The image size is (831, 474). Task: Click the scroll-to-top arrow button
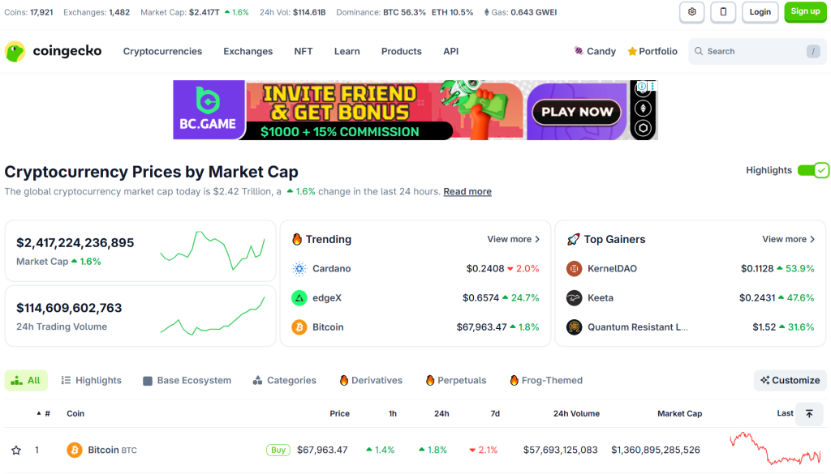point(808,413)
